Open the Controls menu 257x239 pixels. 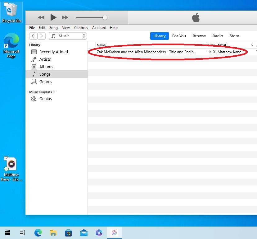pyautogui.click(x=81, y=28)
